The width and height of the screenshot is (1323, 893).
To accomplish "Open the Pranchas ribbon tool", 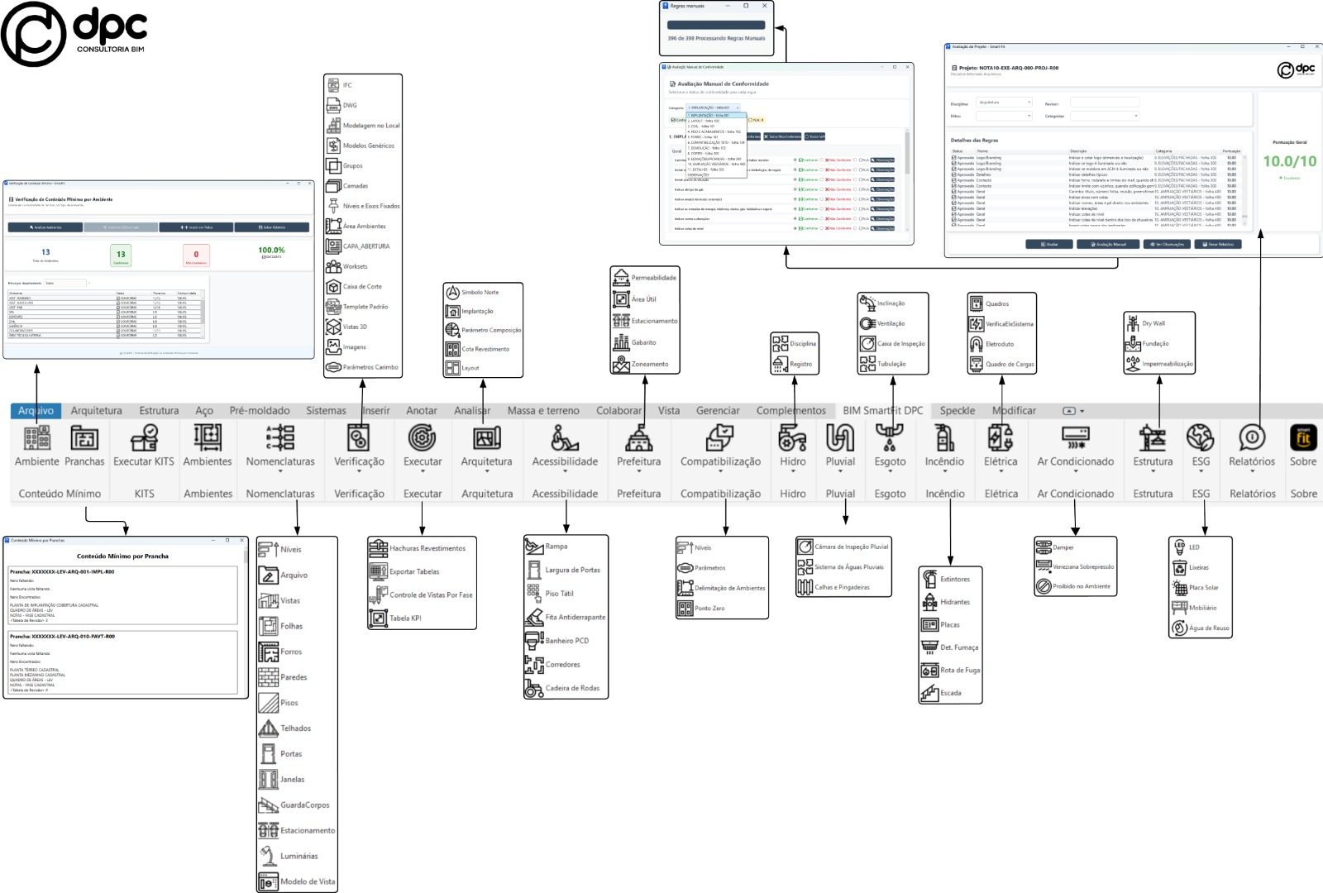I will [84, 446].
